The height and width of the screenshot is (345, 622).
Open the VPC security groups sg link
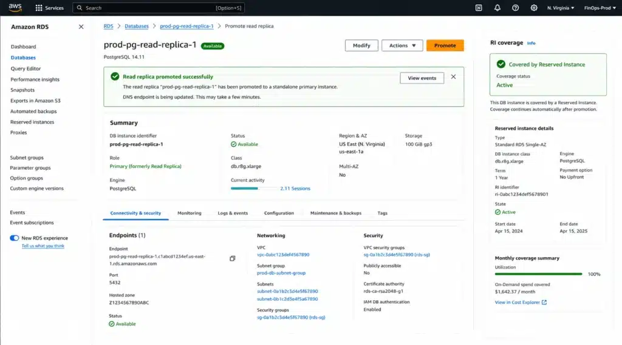point(397,255)
